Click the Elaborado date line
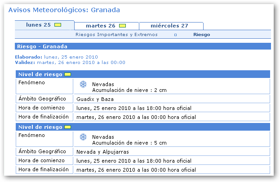The image size is (280, 182). pos(56,57)
